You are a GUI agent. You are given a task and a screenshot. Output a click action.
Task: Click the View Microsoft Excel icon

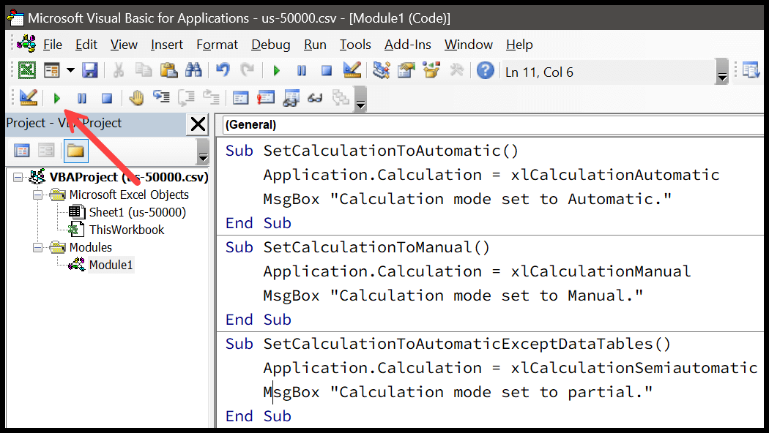(27, 70)
